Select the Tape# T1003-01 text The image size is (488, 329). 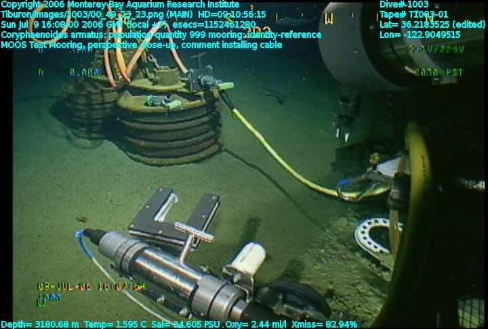pyautogui.click(x=414, y=14)
